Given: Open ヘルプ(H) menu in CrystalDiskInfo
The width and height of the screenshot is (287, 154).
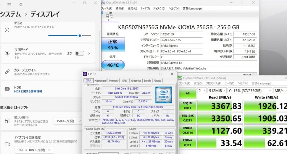Looking at the screenshot, I should pos(174,8).
